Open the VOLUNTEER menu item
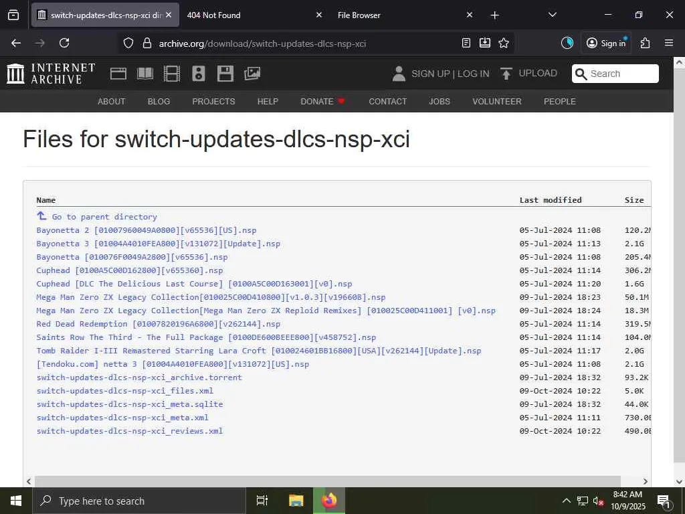Screen dimensions: 685x514 [497, 102]
